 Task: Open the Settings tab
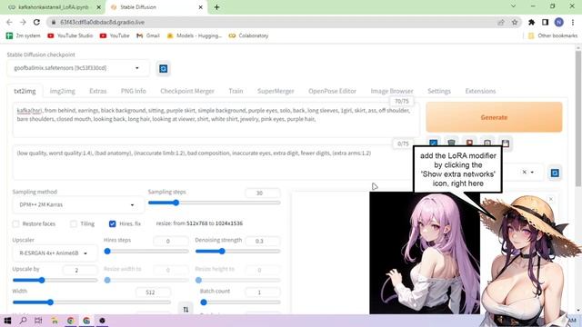tap(439, 91)
